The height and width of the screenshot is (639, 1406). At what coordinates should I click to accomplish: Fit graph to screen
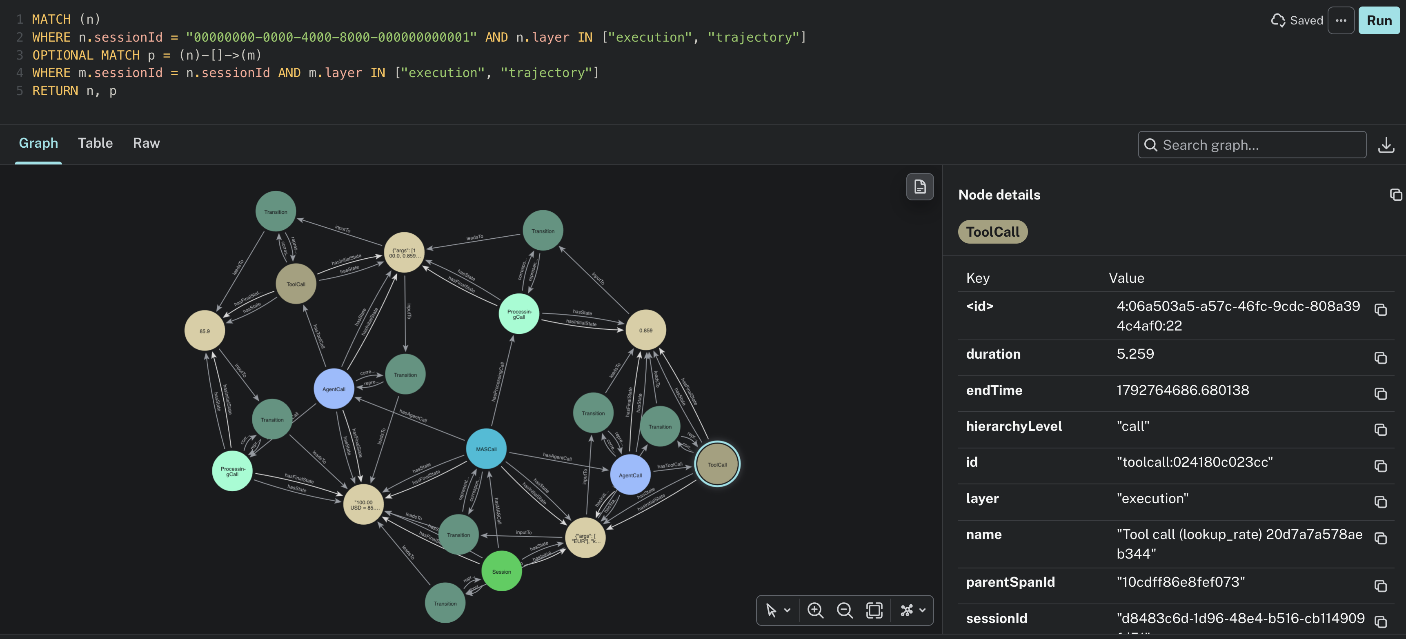(874, 610)
